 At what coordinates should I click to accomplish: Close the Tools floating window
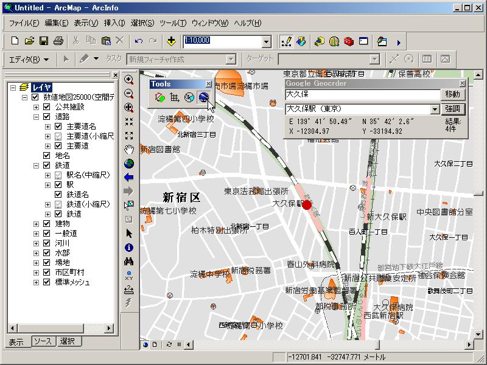tap(208, 84)
